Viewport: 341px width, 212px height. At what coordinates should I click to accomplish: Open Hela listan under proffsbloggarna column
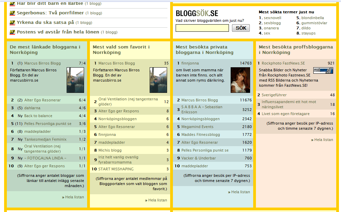click(x=324, y=140)
